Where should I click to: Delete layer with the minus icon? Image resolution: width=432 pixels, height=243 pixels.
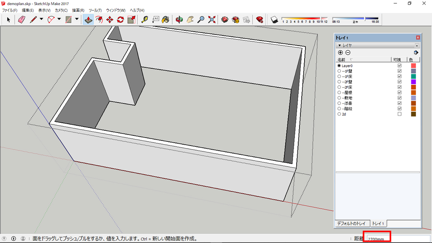tap(348, 53)
